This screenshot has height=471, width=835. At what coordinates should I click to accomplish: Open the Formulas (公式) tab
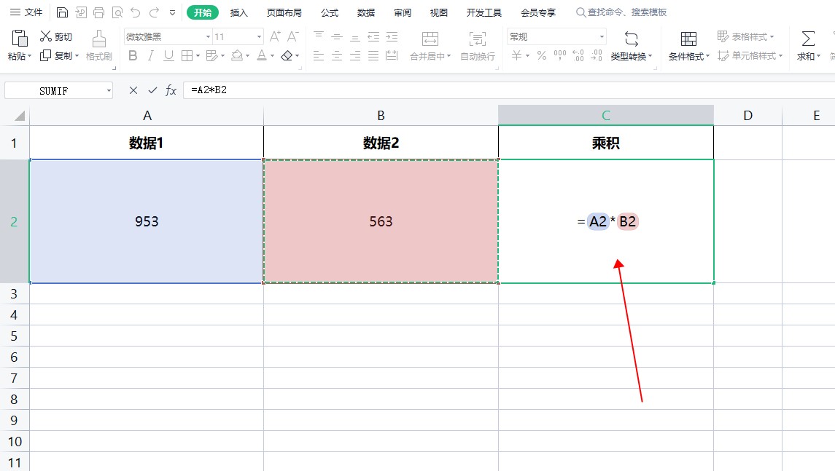click(x=330, y=12)
